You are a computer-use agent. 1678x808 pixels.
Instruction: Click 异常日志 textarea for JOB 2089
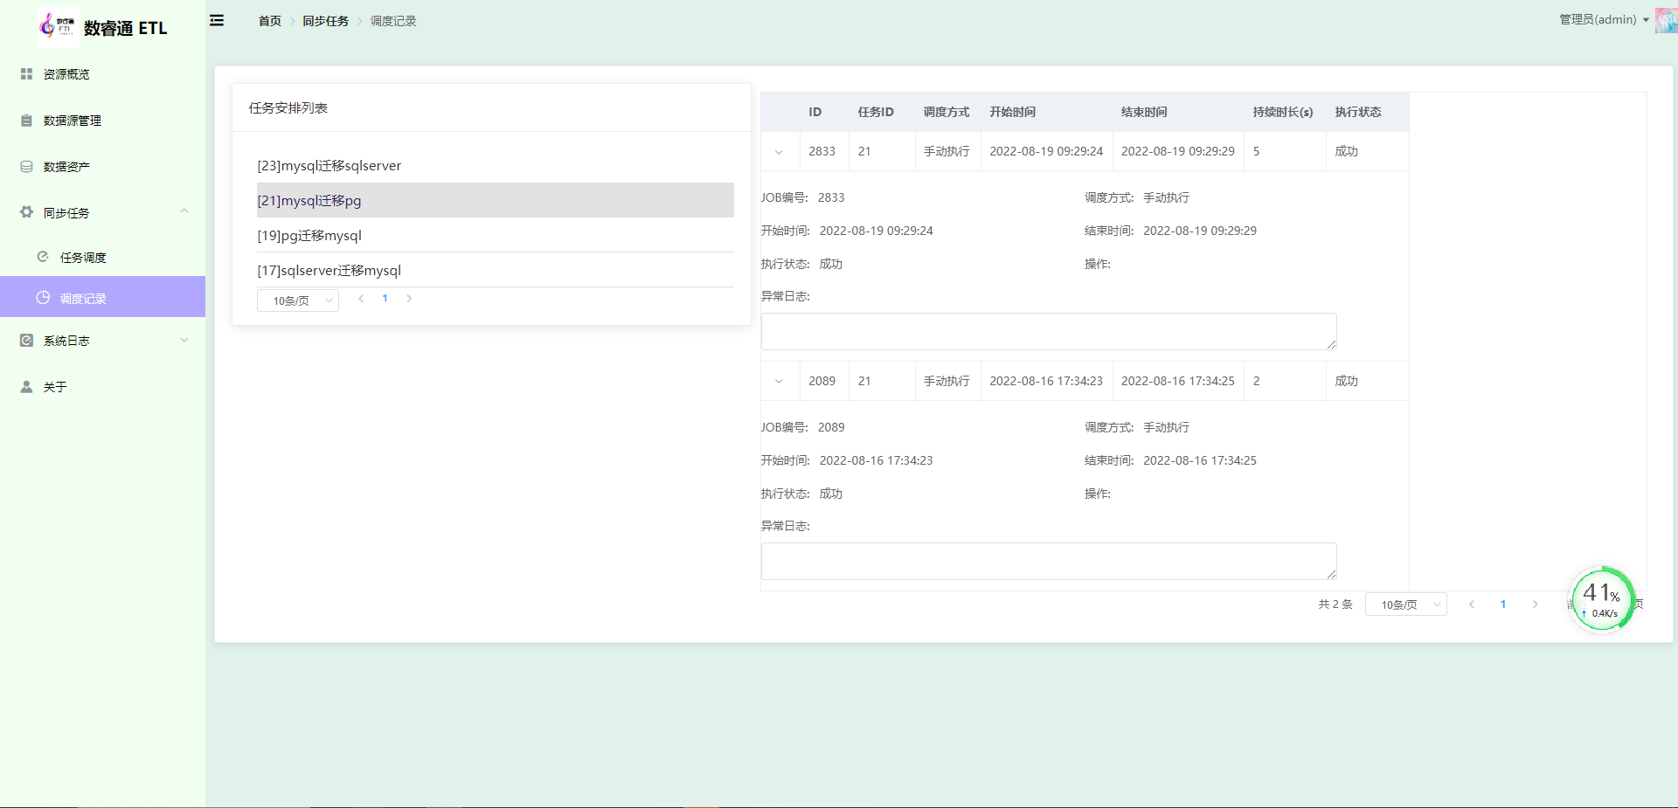pyautogui.click(x=1049, y=561)
